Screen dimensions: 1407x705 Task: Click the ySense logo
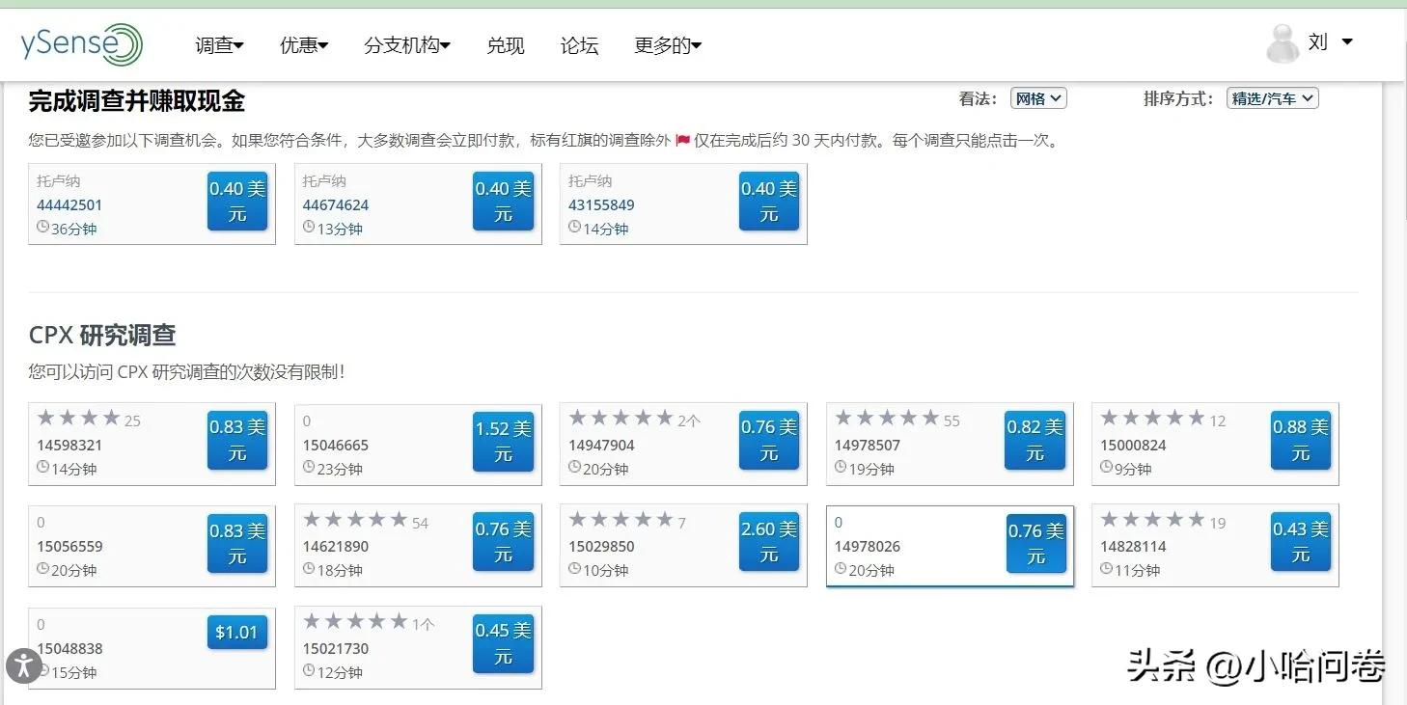coord(81,42)
